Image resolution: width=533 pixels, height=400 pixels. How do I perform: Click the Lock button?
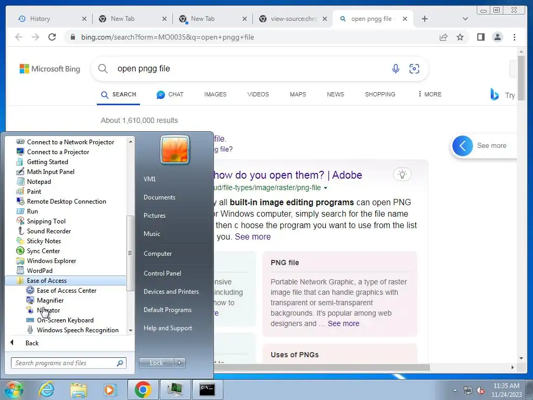tap(156, 363)
